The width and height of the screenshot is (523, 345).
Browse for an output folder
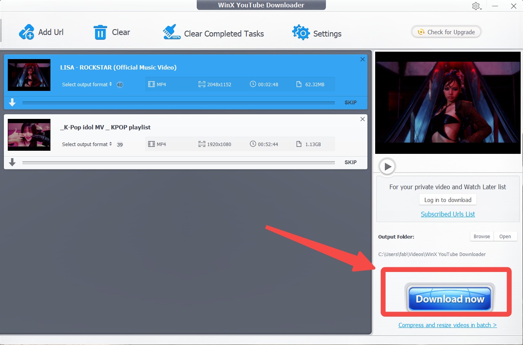(481, 236)
